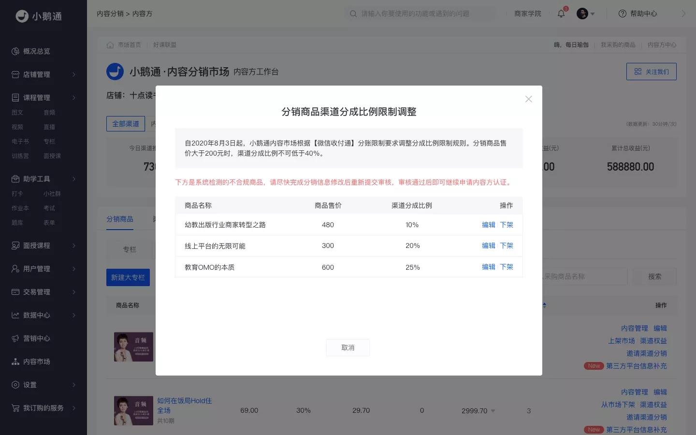Screen dimensions: 696x435
Task: Click the 新建大专栏 button
Action: 128,277
